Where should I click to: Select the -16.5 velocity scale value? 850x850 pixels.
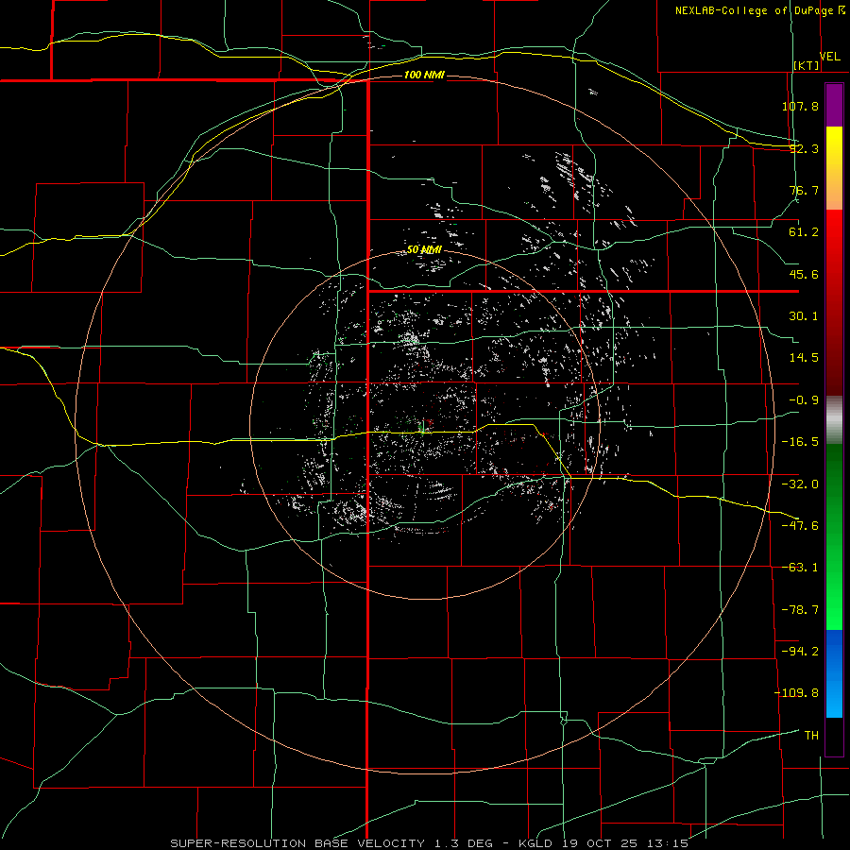800,442
